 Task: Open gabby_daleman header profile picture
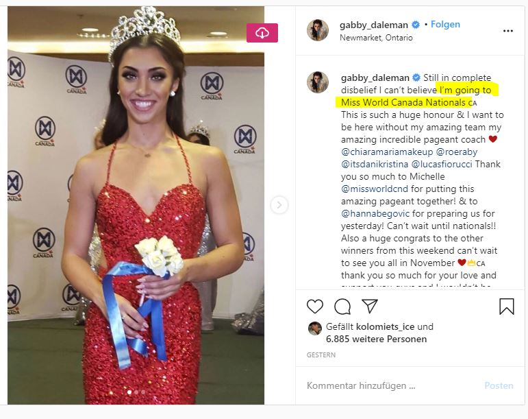click(318, 30)
